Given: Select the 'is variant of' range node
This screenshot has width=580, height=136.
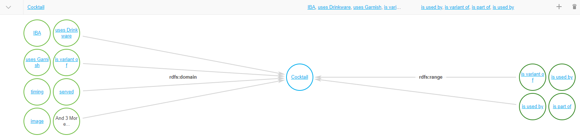Looking at the screenshot, I should point(533,77).
